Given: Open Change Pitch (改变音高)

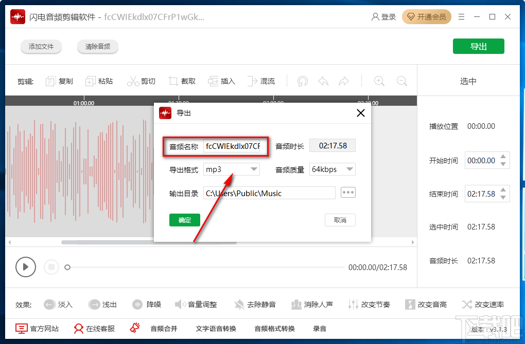Looking at the screenshot, I should coord(426,304).
